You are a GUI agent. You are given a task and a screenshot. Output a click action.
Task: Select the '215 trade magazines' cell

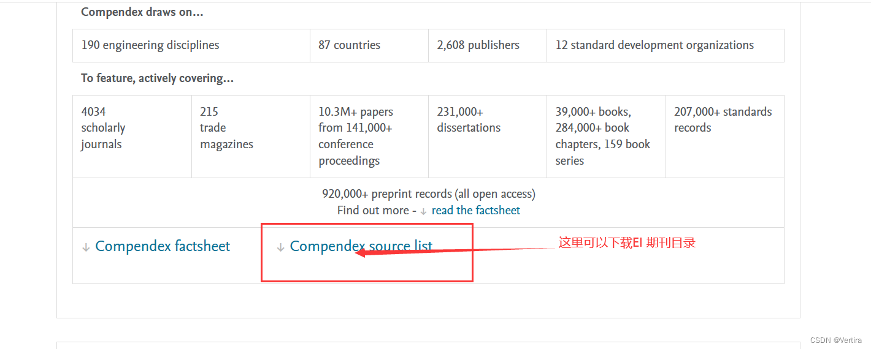click(x=251, y=137)
